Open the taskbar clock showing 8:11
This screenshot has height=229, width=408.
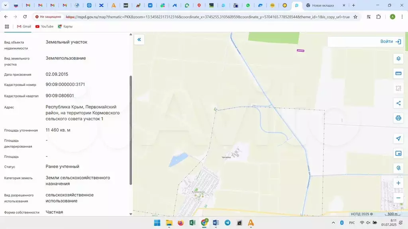pos(389,223)
